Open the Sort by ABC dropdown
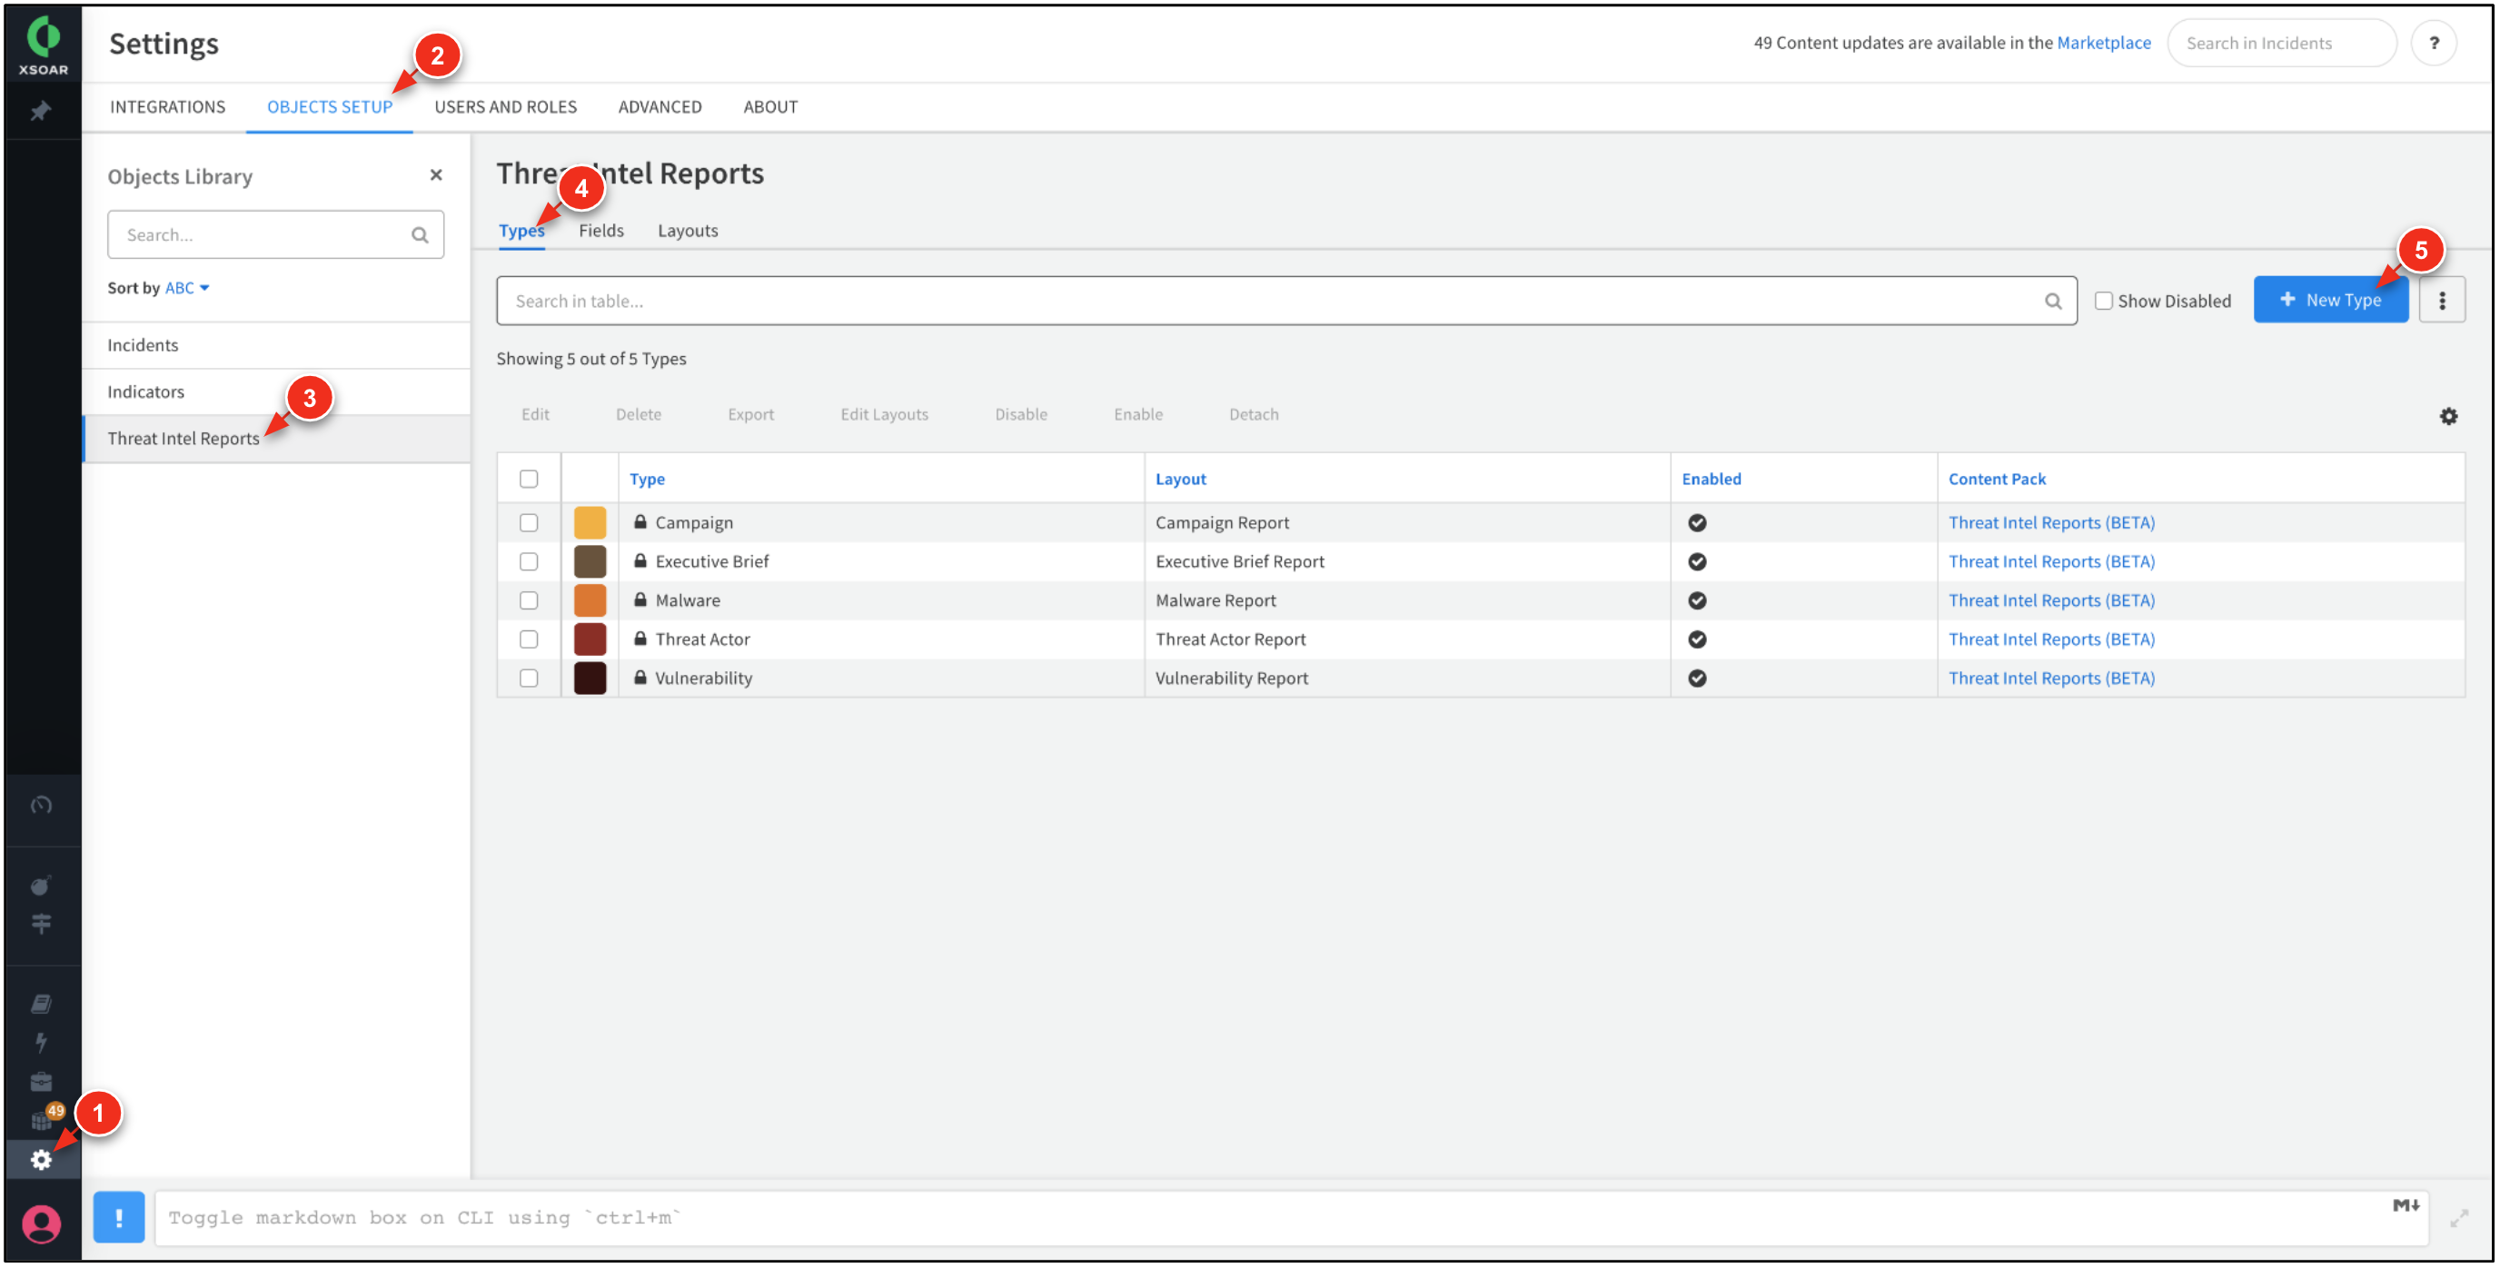The width and height of the screenshot is (2500, 1268). click(187, 288)
